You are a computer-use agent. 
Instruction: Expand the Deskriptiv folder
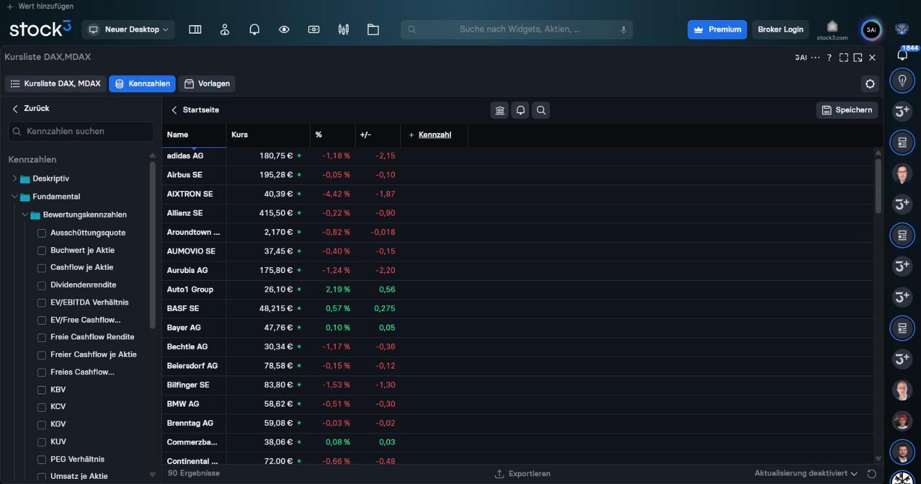click(x=15, y=179)
